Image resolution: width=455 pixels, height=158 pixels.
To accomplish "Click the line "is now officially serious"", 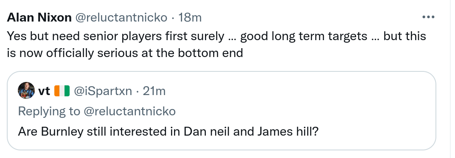I will pos(125,53).
